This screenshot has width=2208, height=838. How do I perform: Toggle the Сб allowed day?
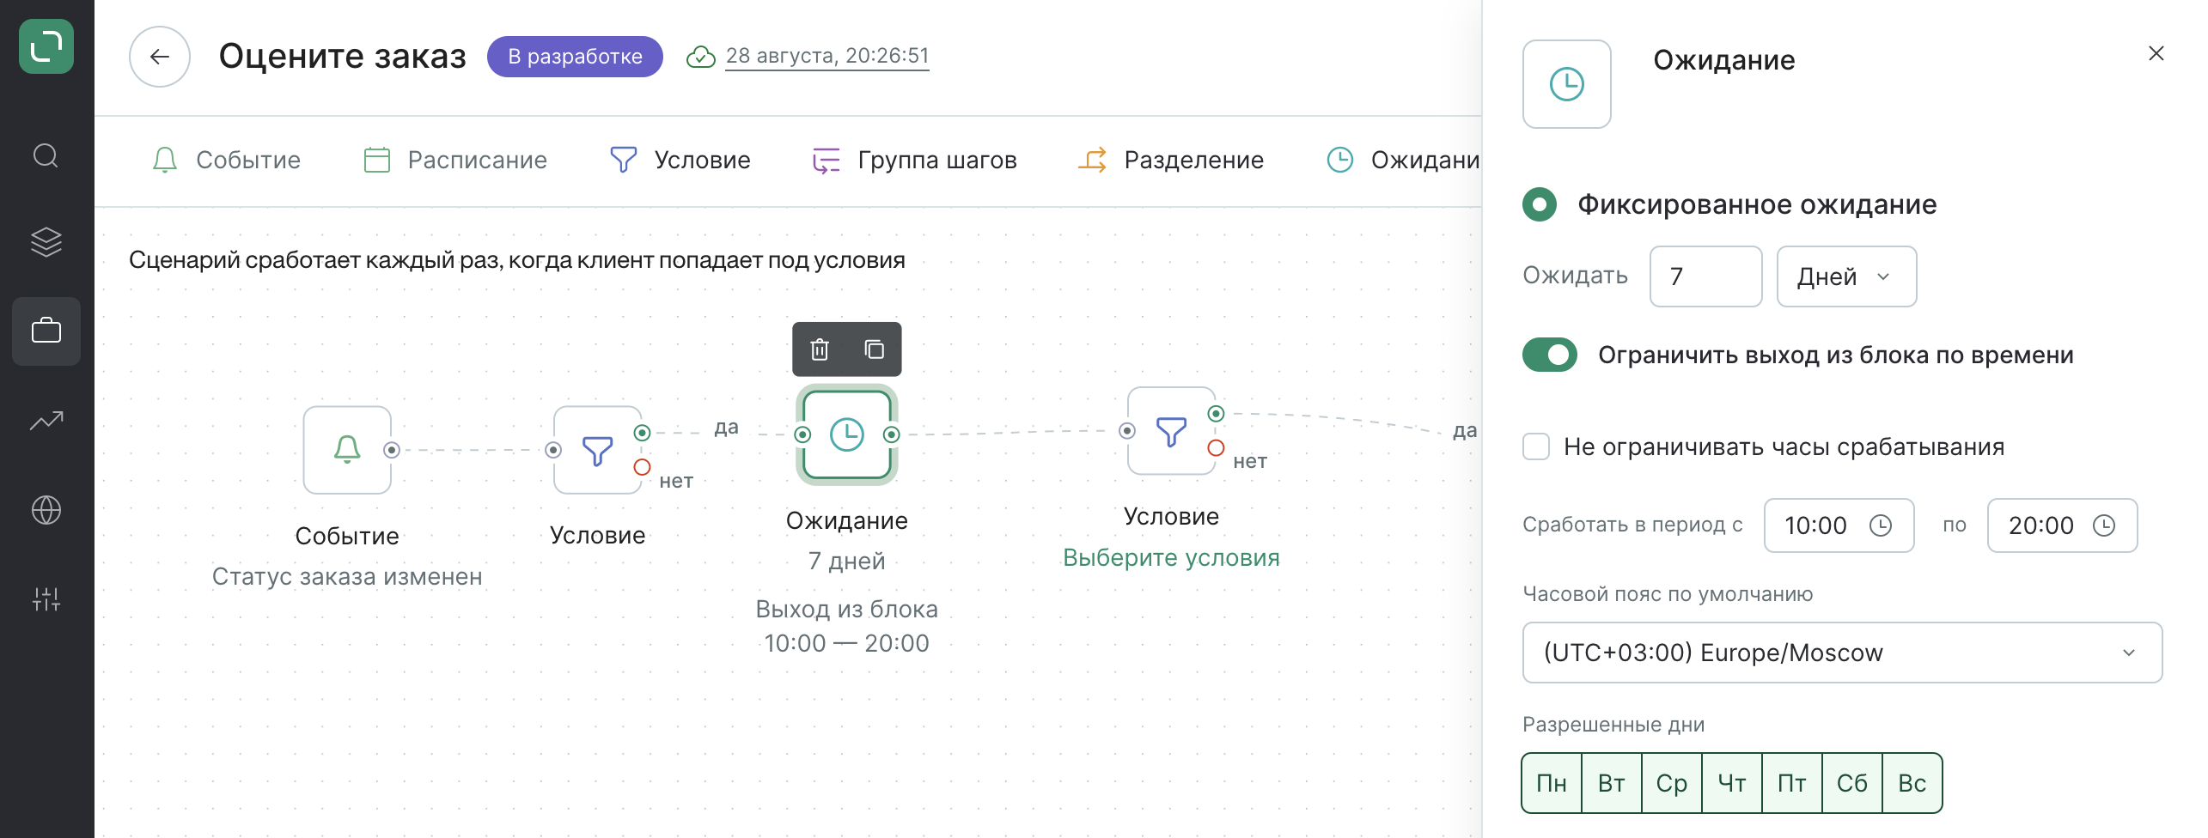point(1852,783)
